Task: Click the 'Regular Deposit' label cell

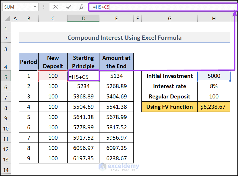Action: click(169, 96)
